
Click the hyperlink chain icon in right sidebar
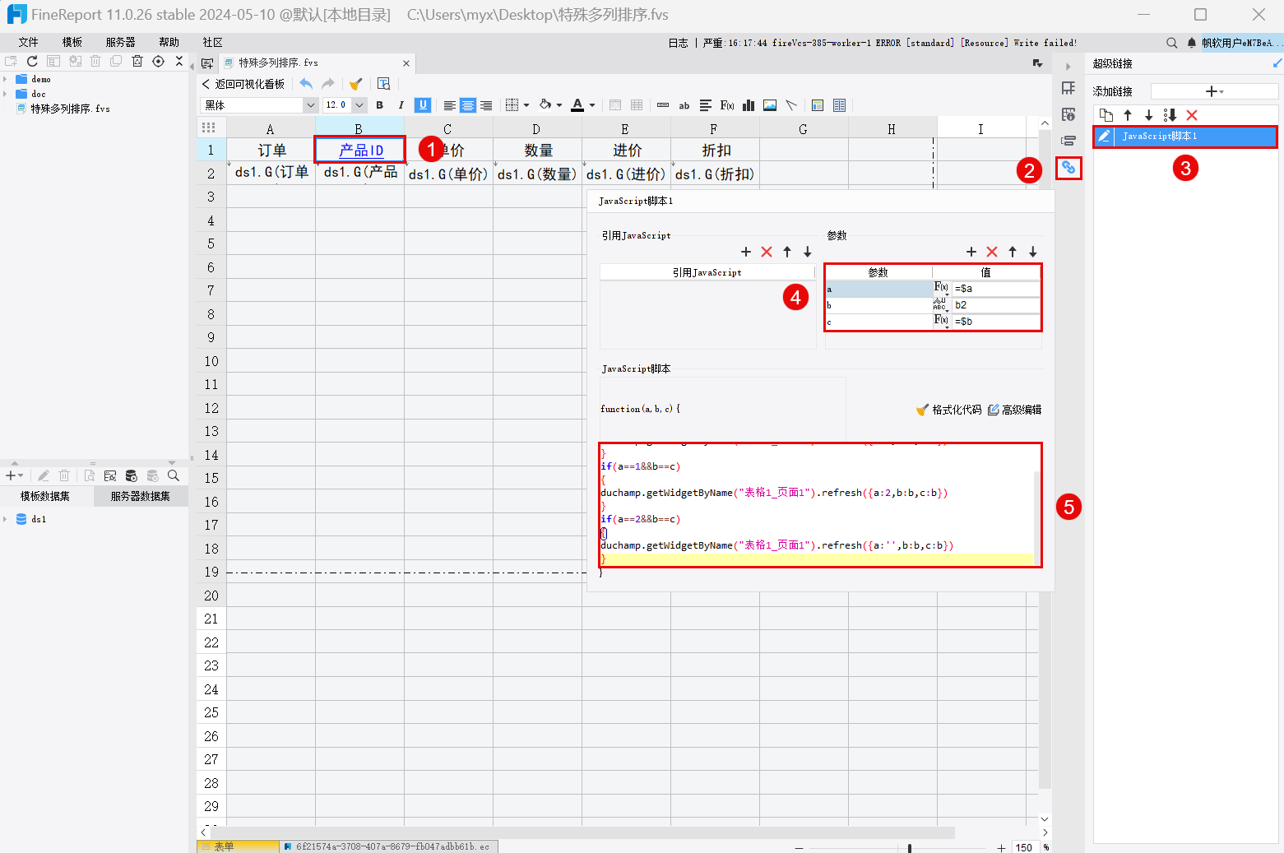[1068, 168]
